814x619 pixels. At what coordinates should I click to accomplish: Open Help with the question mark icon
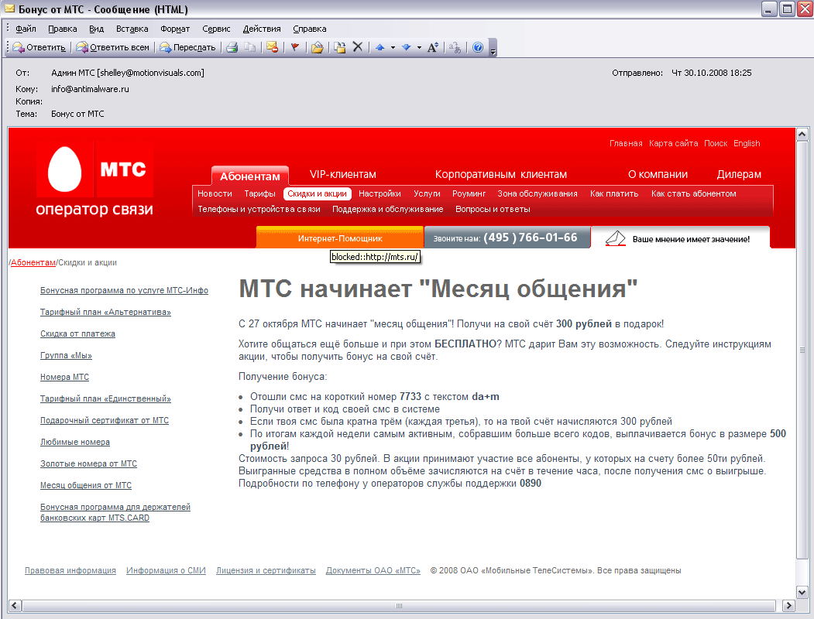[x=478, y=47]
